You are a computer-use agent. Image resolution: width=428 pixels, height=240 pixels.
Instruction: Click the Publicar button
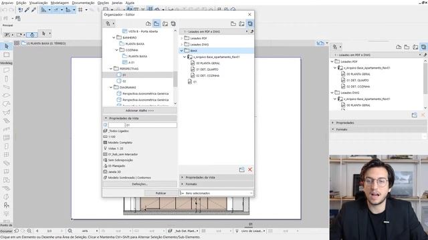(x=160, y=193)
